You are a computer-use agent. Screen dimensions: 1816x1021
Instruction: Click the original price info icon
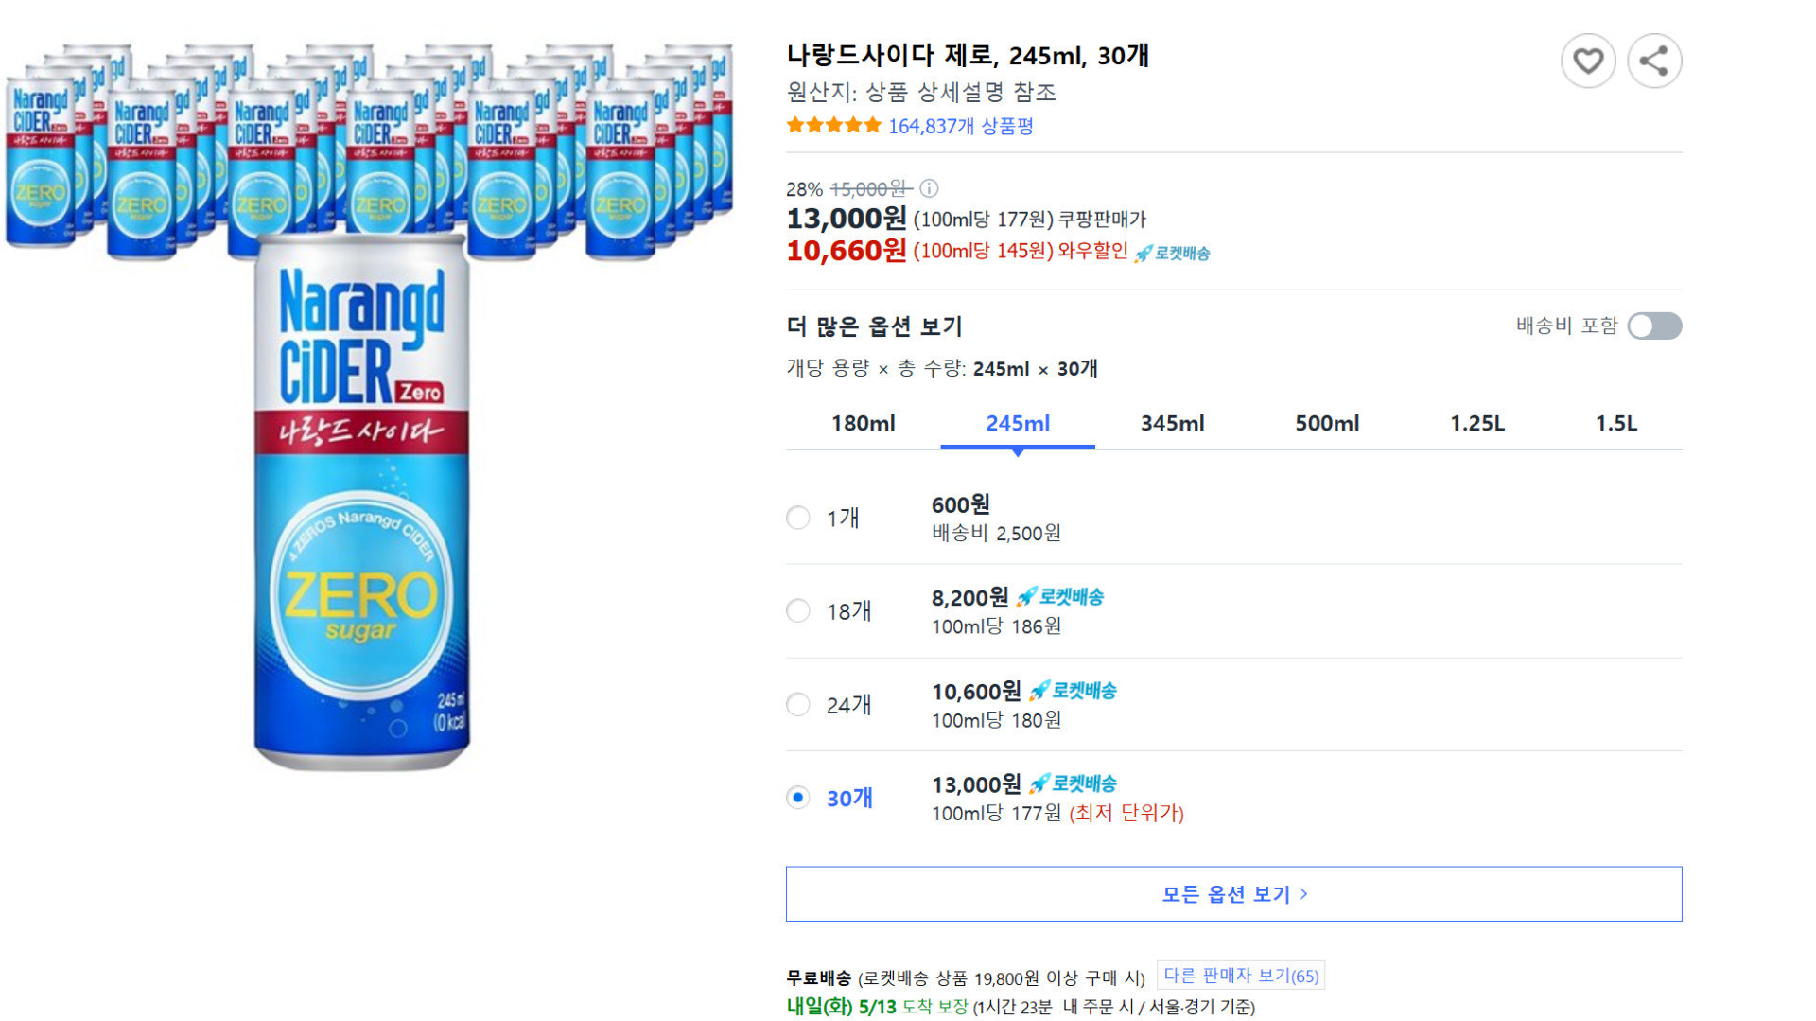(x=929, y=188)
